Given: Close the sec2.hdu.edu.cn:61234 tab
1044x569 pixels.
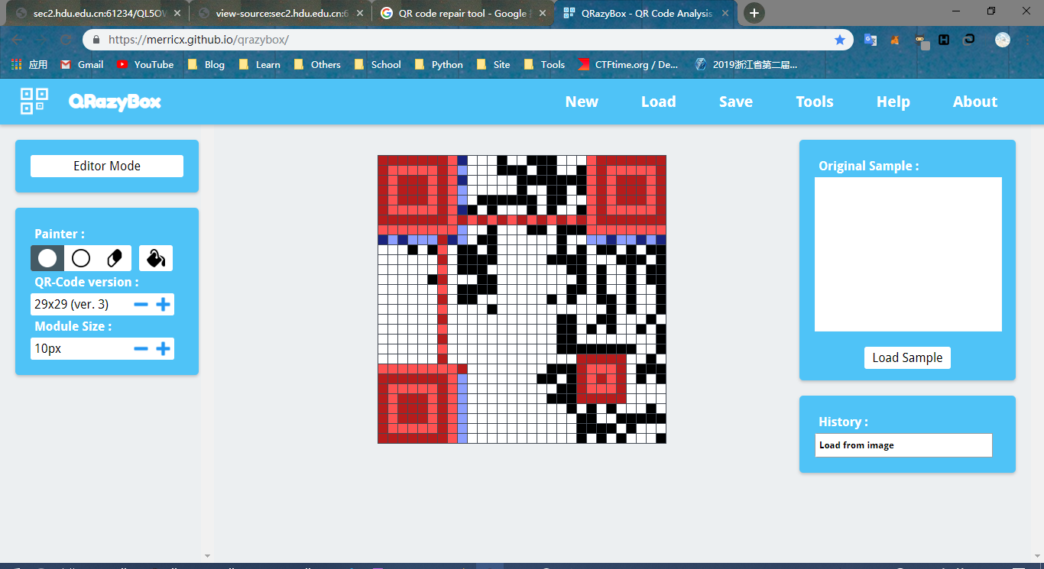Looking at the screenshot, I should tap(177, 13).
